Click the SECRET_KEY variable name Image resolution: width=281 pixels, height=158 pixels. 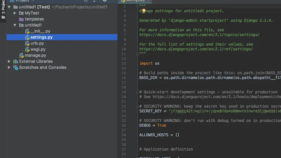pos(150,111)
